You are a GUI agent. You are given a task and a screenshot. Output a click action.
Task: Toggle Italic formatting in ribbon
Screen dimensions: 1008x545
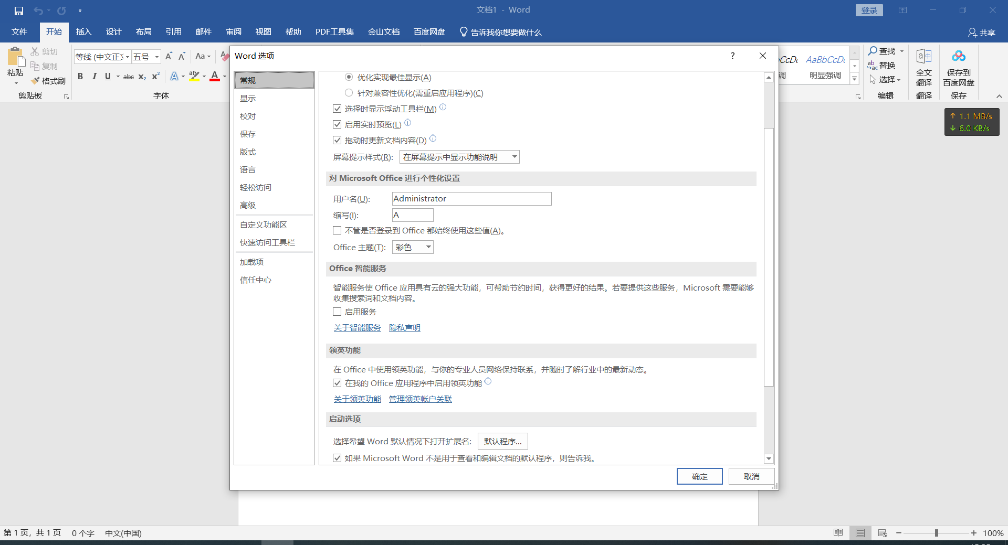click(x=94, y=77)
